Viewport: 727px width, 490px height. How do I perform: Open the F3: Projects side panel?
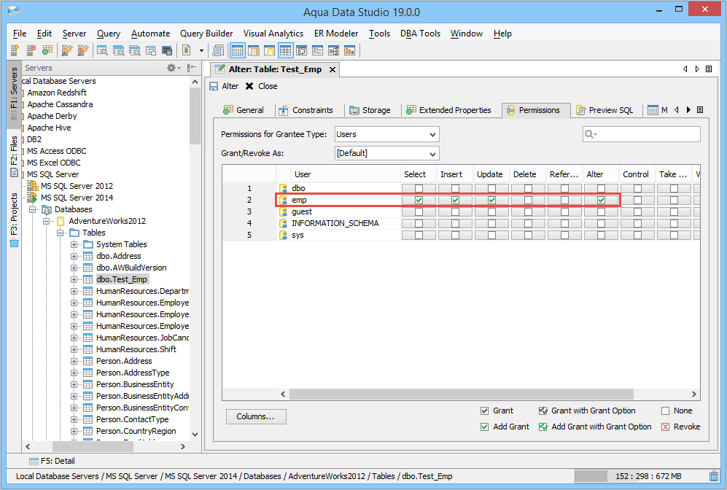click(14, 219)
